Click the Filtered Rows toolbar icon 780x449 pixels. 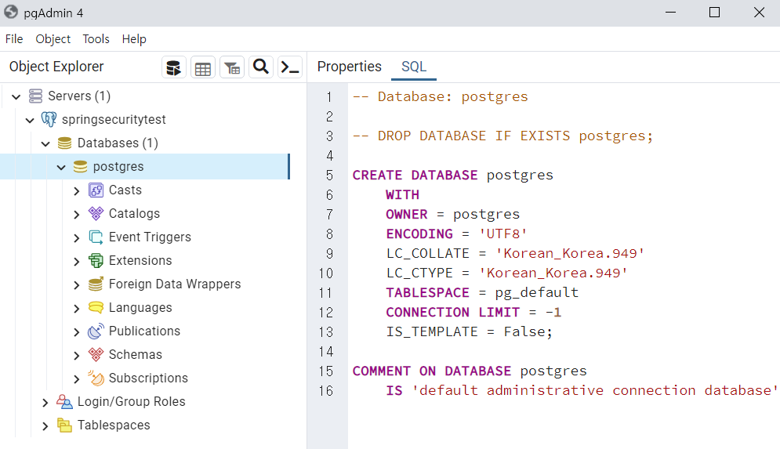pyautogui.click(x=232, y=67)
